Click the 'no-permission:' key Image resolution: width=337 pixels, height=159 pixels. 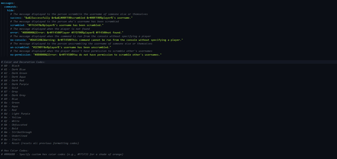21,55
